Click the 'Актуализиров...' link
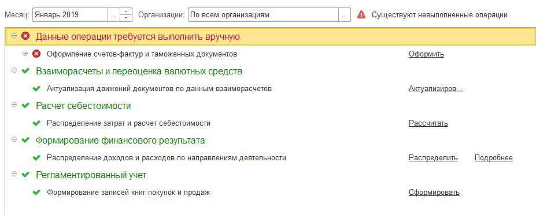The width and height of the screenshot is (536, 215). (x=436, y=89)
